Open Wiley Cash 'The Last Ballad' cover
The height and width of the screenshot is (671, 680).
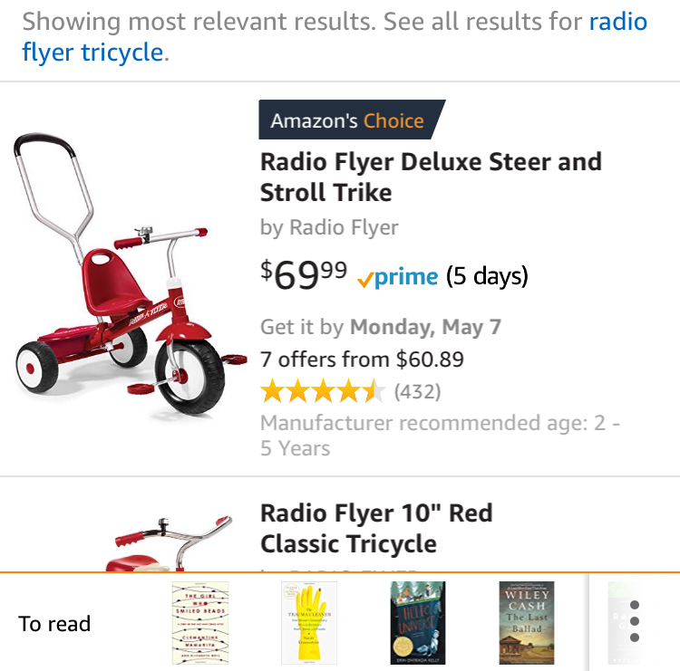(526, 623)
